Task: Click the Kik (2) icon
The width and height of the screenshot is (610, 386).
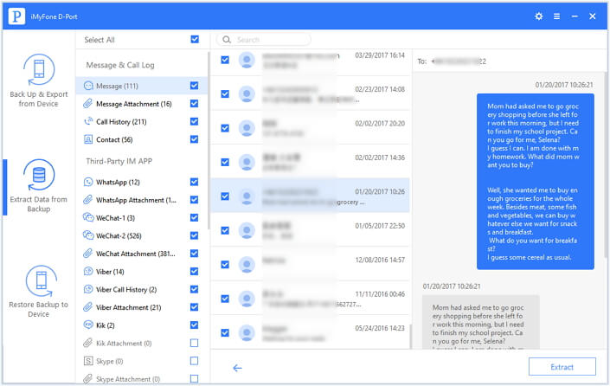Action: (x=88, y=325)
